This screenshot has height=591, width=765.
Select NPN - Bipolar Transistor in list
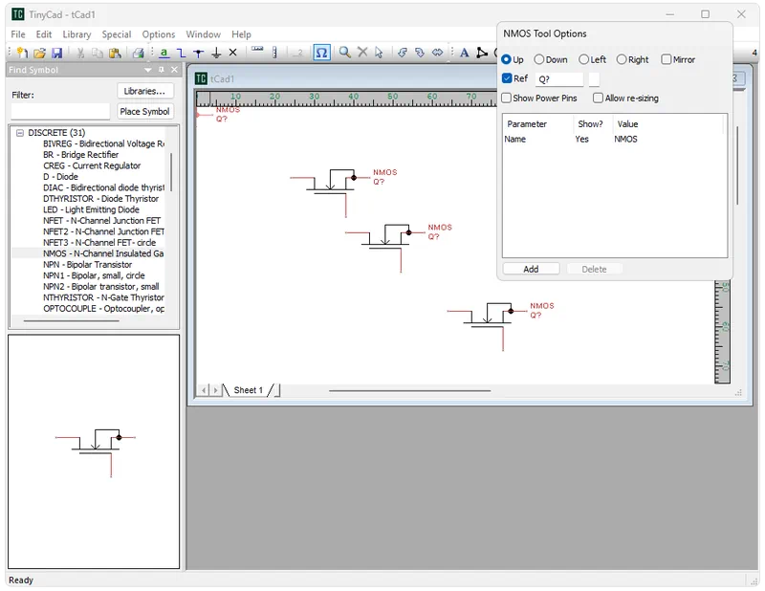coord(87,265)
